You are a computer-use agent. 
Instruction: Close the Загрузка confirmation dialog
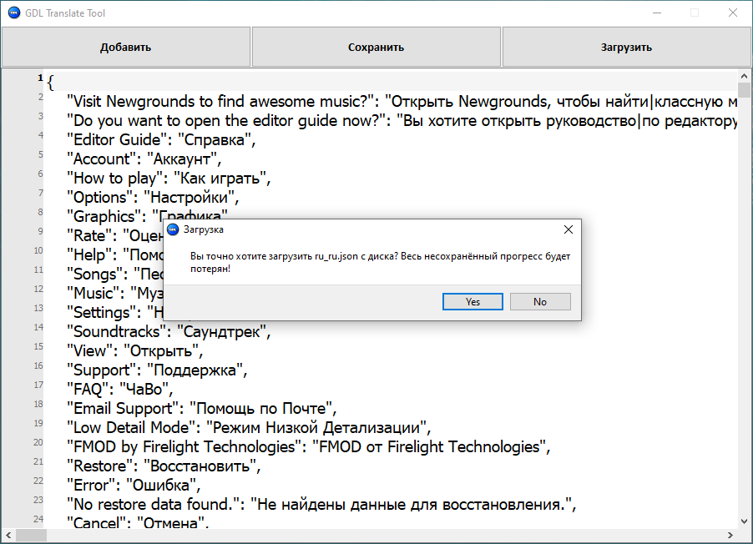(568, 229)
